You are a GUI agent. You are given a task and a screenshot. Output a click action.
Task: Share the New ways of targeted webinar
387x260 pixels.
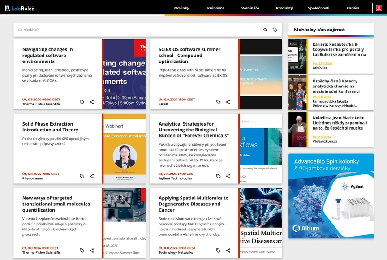click(x=91, y=251)
